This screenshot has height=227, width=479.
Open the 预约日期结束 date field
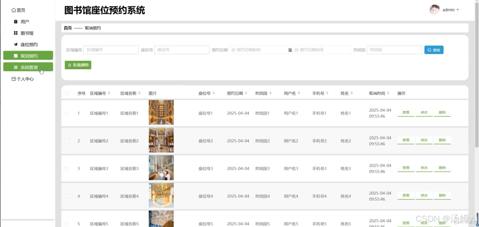click(321, 50)
